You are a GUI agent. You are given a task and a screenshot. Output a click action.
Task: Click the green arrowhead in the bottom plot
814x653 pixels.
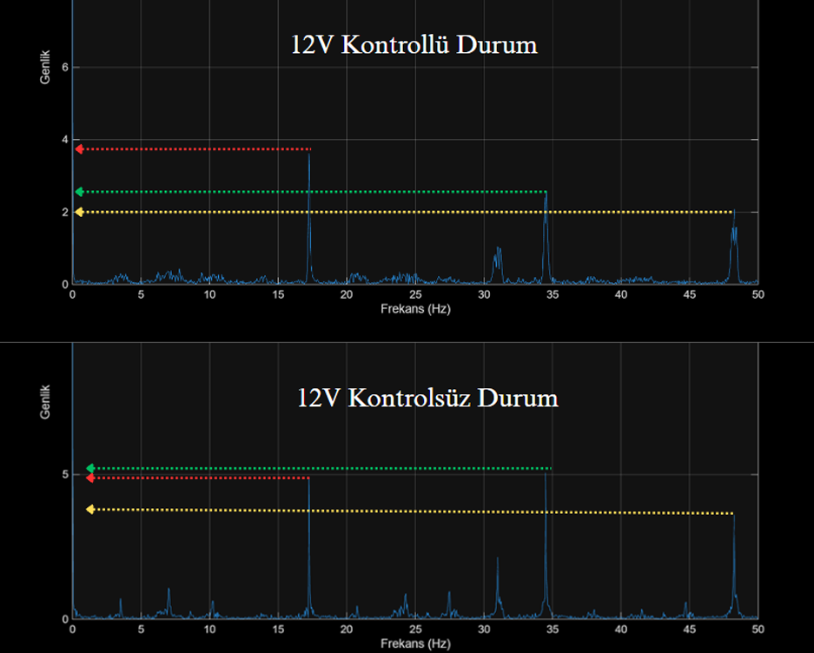(90, 469)
